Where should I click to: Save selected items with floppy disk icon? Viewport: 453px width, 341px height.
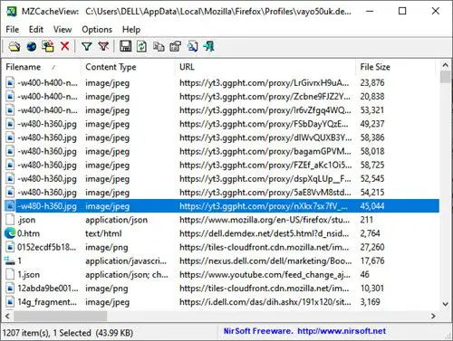pyautogui.click(x=125, y=46)
